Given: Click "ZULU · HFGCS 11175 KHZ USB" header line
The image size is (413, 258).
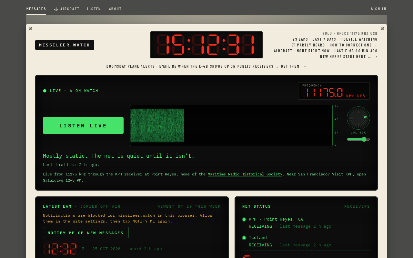Looking at the screenshot, I should coord(350,34).
